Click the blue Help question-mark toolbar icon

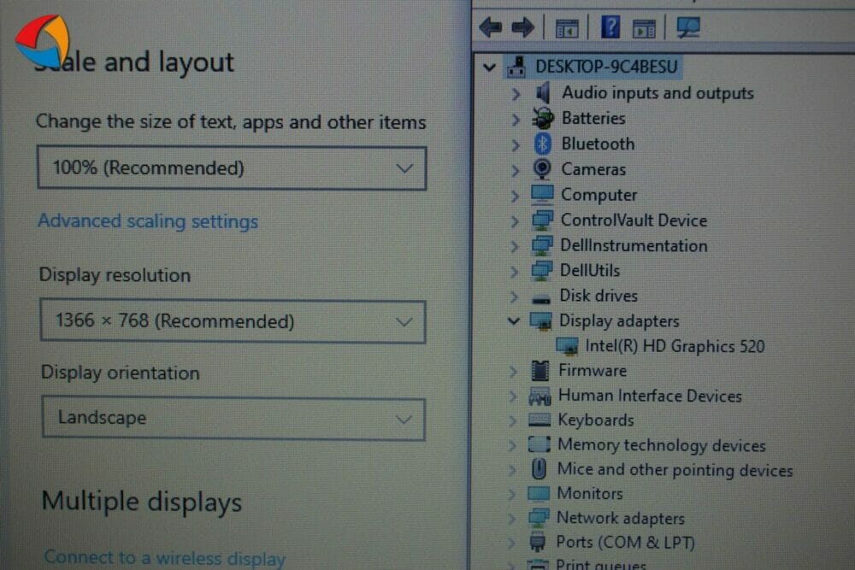[x=610, y=26]
